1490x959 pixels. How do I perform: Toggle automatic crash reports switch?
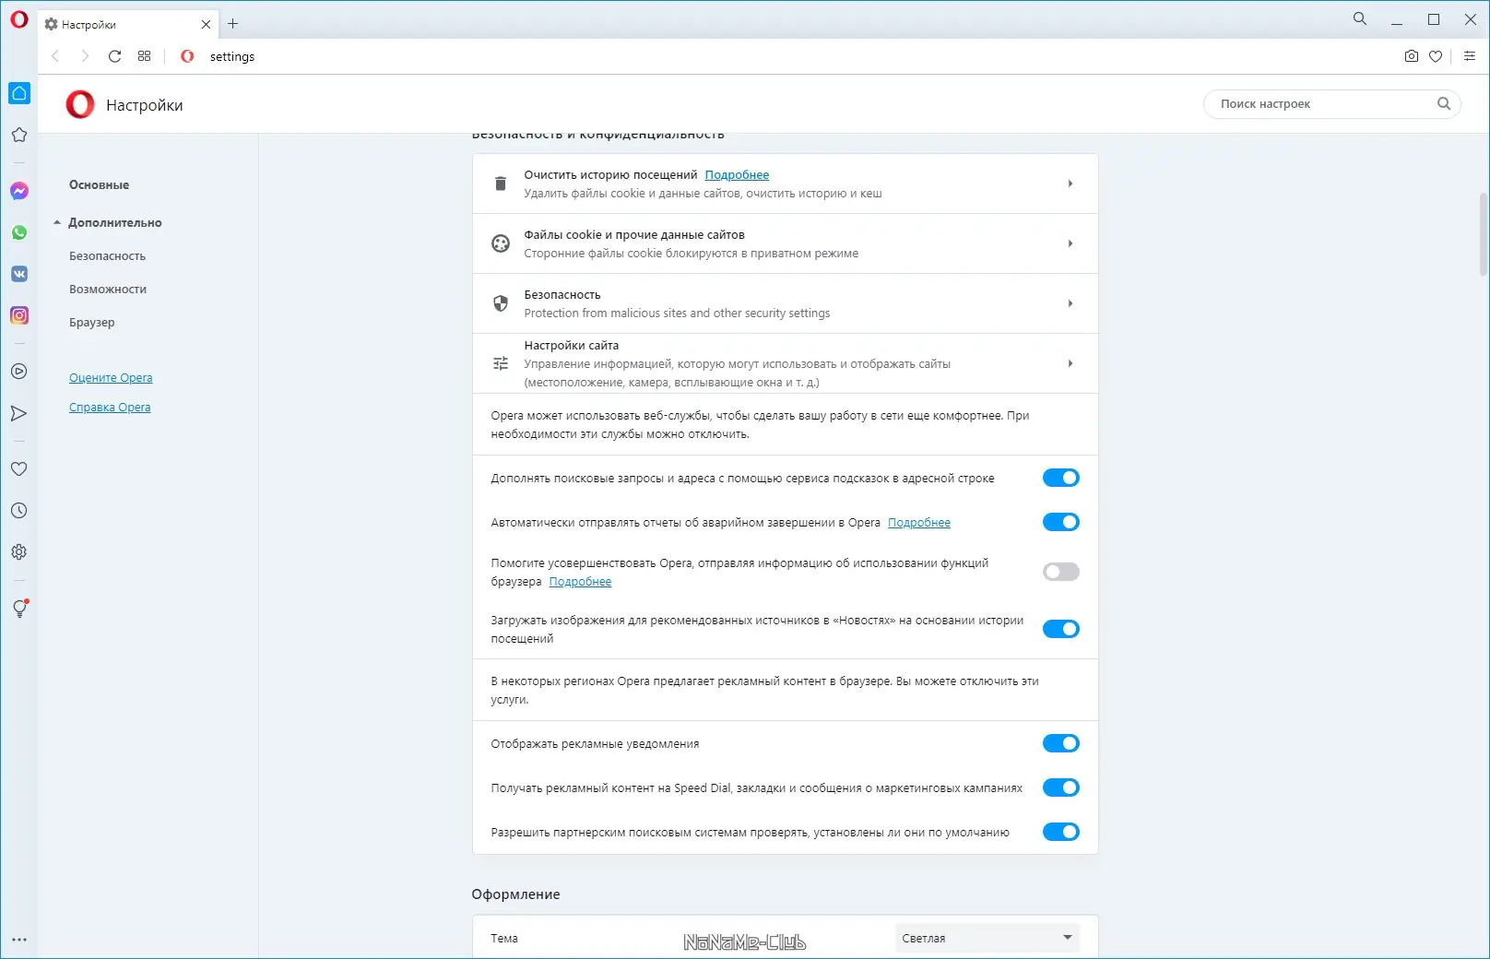point(1060,522)
